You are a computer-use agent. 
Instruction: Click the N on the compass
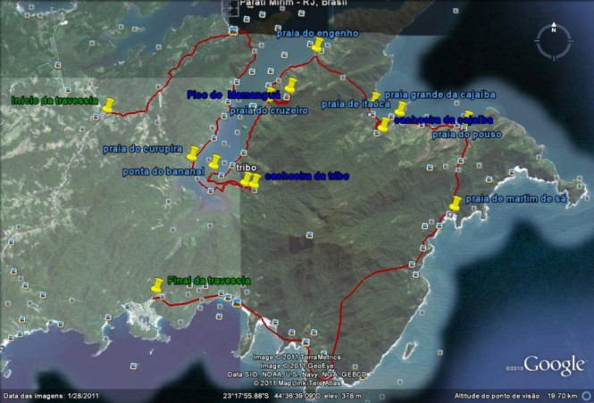[554, 29]
